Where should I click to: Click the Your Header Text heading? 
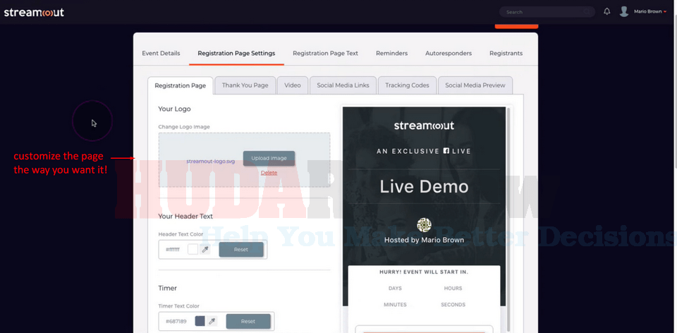point(185,216)
